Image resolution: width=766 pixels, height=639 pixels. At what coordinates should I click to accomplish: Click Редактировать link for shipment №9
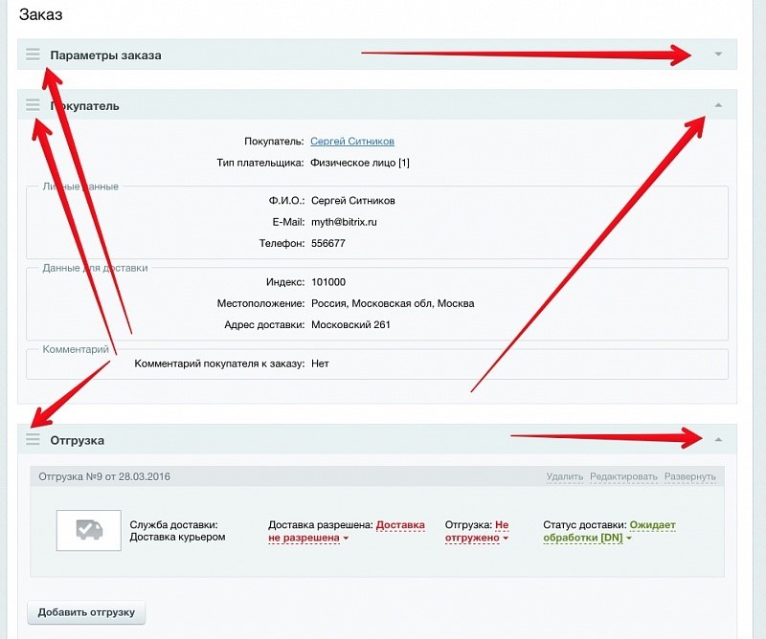623,476
